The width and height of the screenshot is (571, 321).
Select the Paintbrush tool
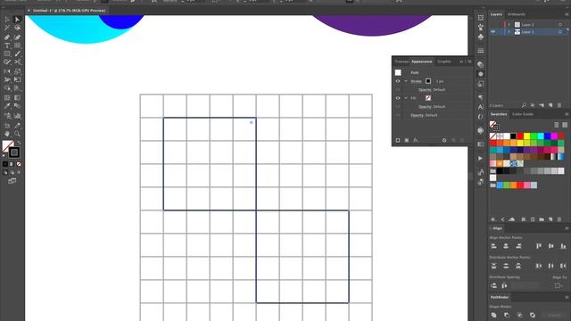pyautogui.click(x=17, y=53)
